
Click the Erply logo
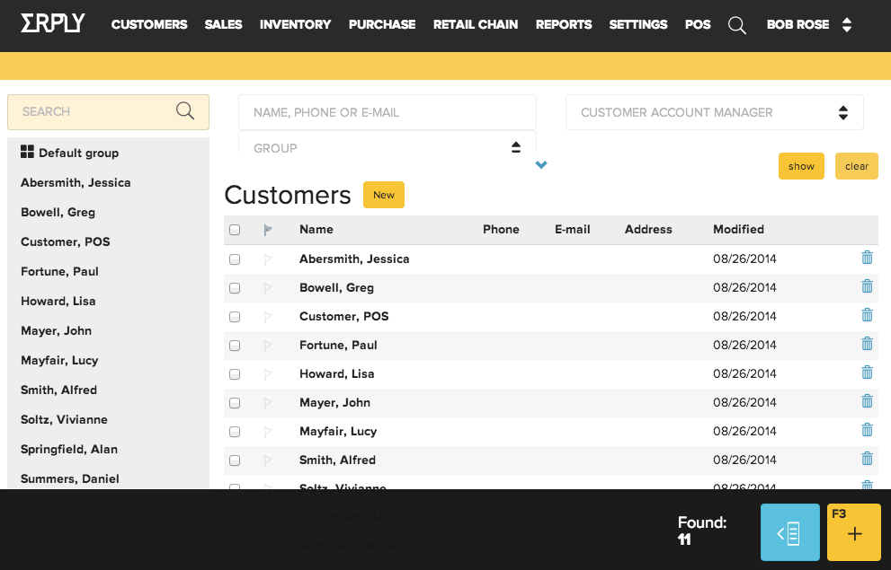click(x=53, y=24)
